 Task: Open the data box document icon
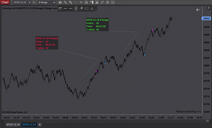(86, 2)
